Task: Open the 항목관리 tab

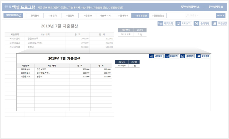Action: 35,16
